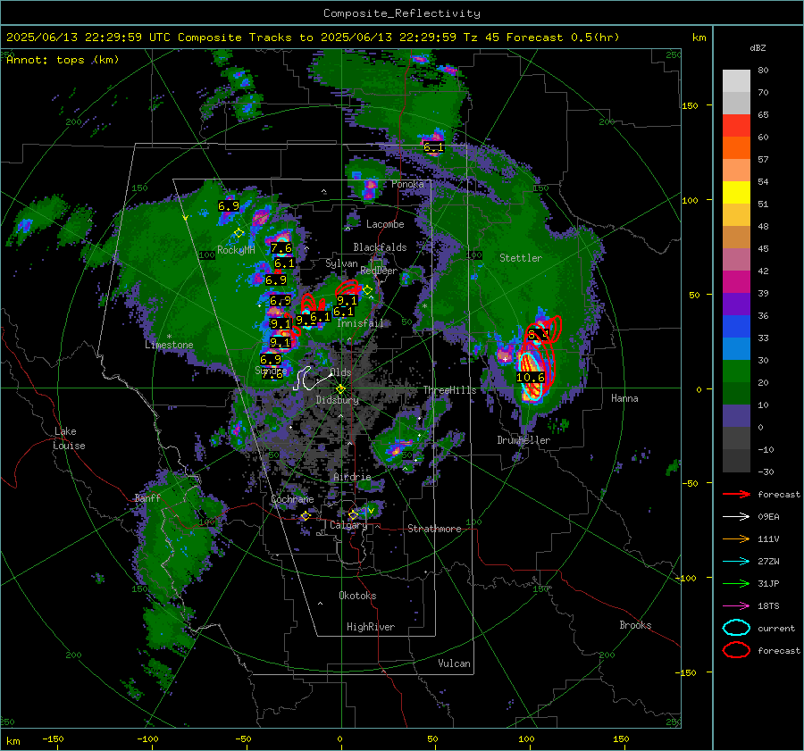Select the purple 36-39 dBZ swatch
Image resolution: width=804 pixels, height=751 pixels.
coord(736,304)
